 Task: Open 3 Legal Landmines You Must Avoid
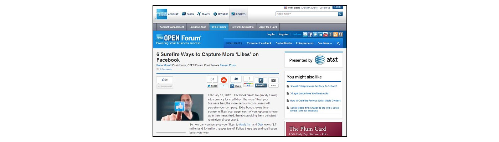point(309,93)
